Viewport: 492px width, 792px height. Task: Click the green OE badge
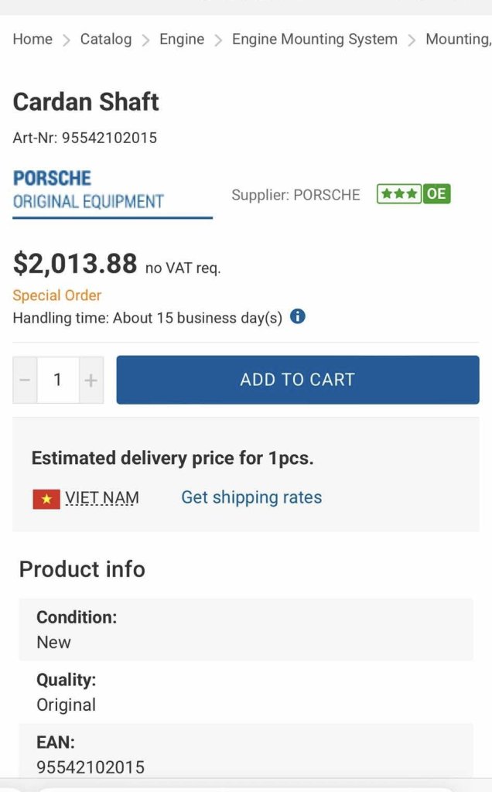pyautogui.click(x=436, y=194)
